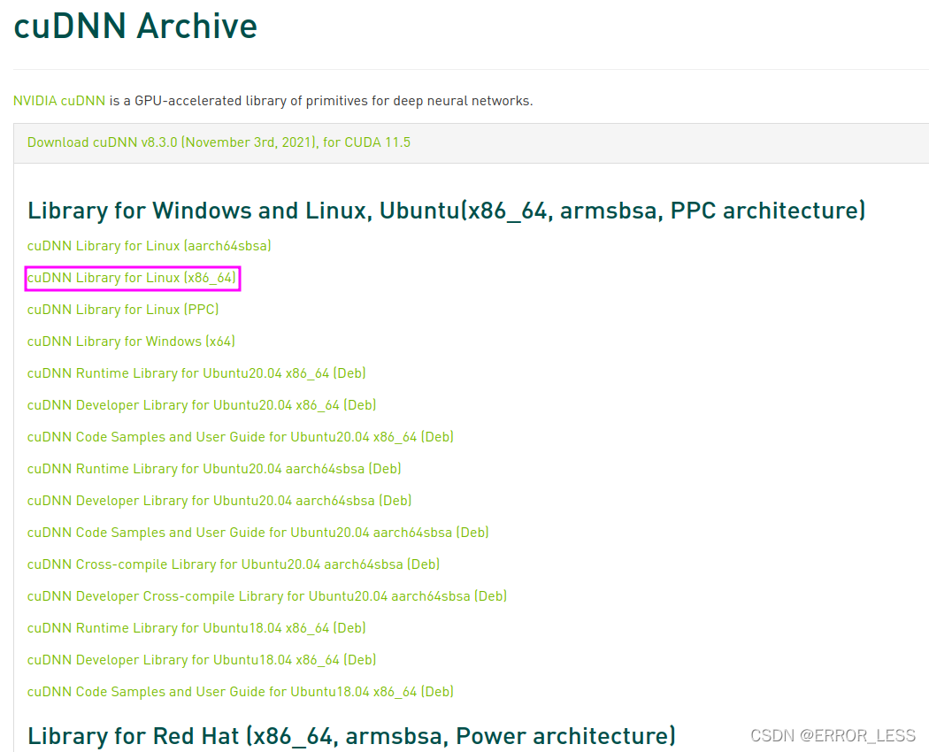This screenshot has width=929, height=752.
Task: Download cuDNN Library for Windows (x64)
Action: tap(131, 341)
